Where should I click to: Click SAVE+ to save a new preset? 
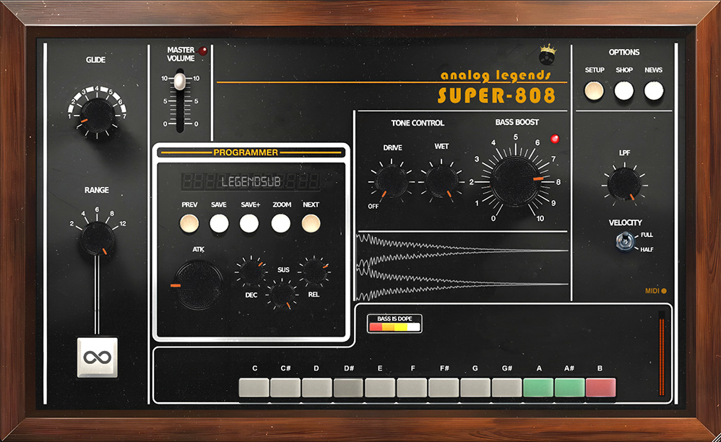pos(250,224)
